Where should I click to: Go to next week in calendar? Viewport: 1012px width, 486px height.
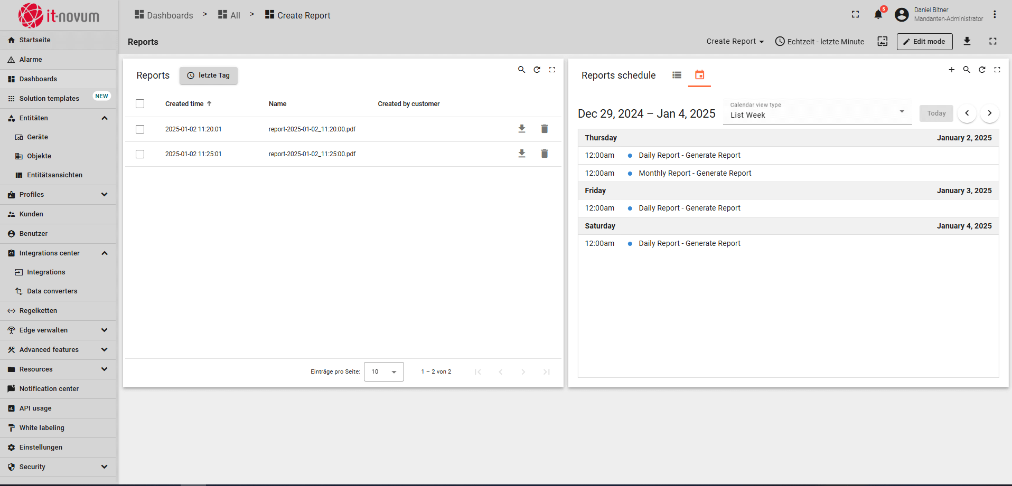click(989, 113)
